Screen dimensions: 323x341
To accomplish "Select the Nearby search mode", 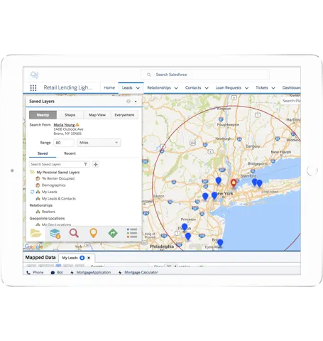I will coord(43,115).
